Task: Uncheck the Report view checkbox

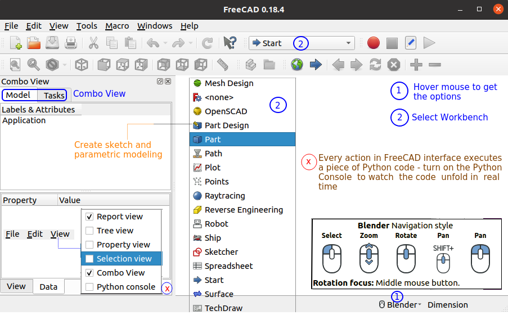Action: click(89, 217)
